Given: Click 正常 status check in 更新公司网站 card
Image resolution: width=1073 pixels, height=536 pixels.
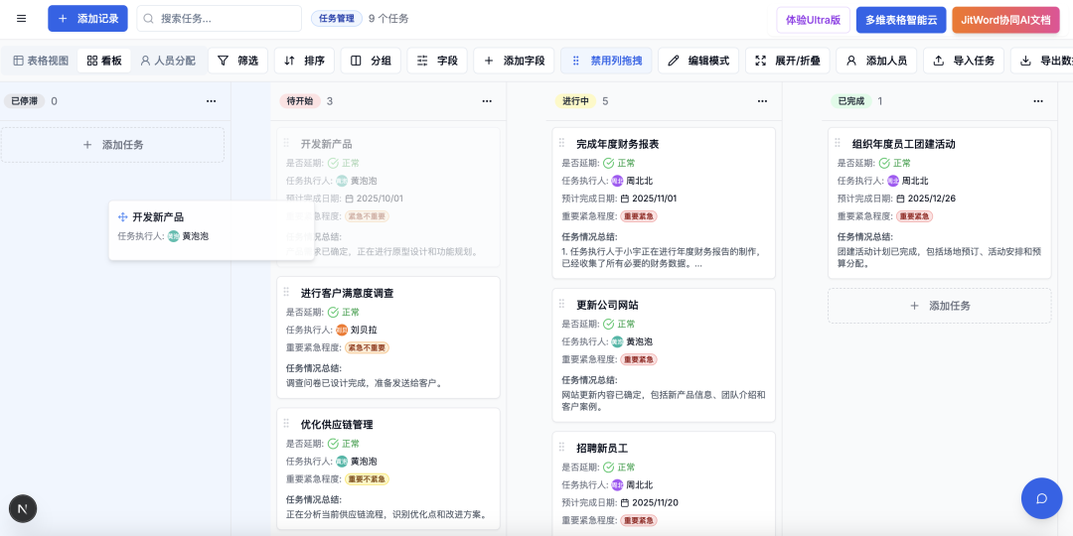Looking at the screenshot, I should [608, 324].
